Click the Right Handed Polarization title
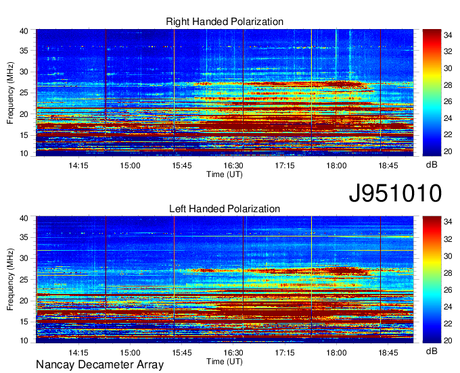The image size is (460, 373). [225, 22]
